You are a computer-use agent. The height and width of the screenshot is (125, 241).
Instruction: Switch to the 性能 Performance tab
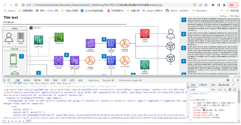tap(55, 80)
